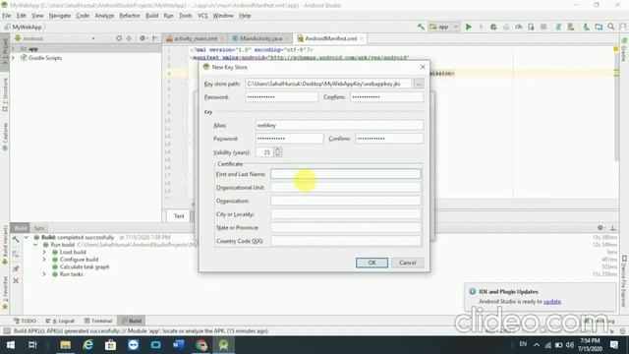The width and height of the screenshot is (629, 354).
Task: Open the Logcat tool window tab
Action: pos(61,321)
